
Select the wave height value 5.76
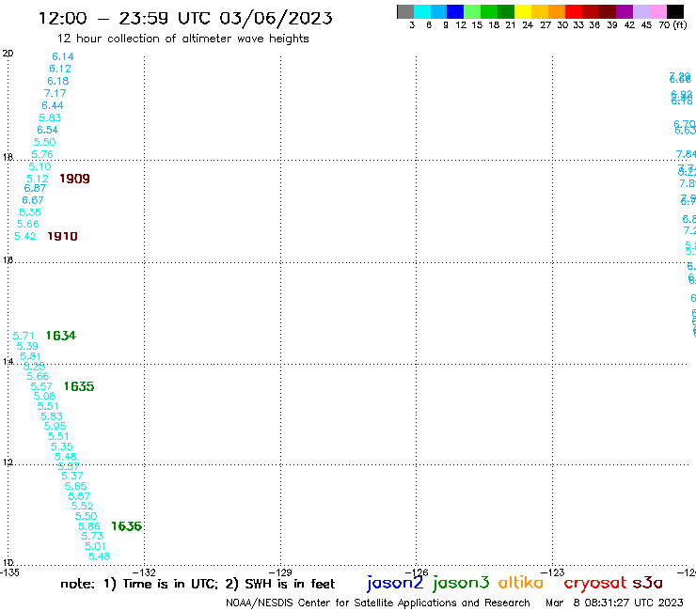click(x=42, y=154)
